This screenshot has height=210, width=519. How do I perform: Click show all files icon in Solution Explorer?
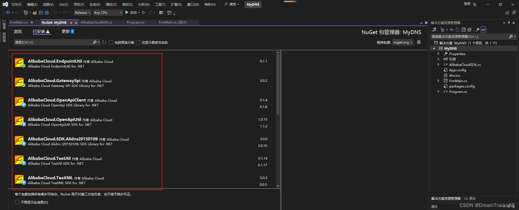469,30
